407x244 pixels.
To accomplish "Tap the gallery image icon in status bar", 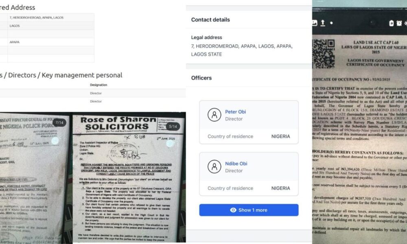I will tap(314, 23).
